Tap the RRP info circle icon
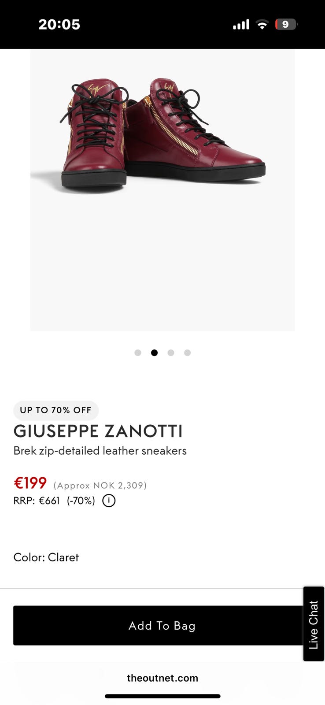Viewport: 325px width, 705px height. [109, 501]
